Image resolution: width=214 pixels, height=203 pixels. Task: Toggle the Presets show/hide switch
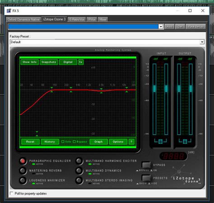click(x=146, y=178)
